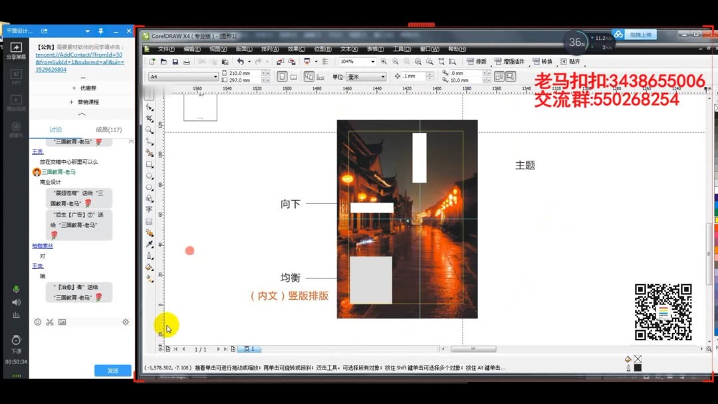Select the Text tool (字)
Screen dimensions: 718x404
[149, 209]
